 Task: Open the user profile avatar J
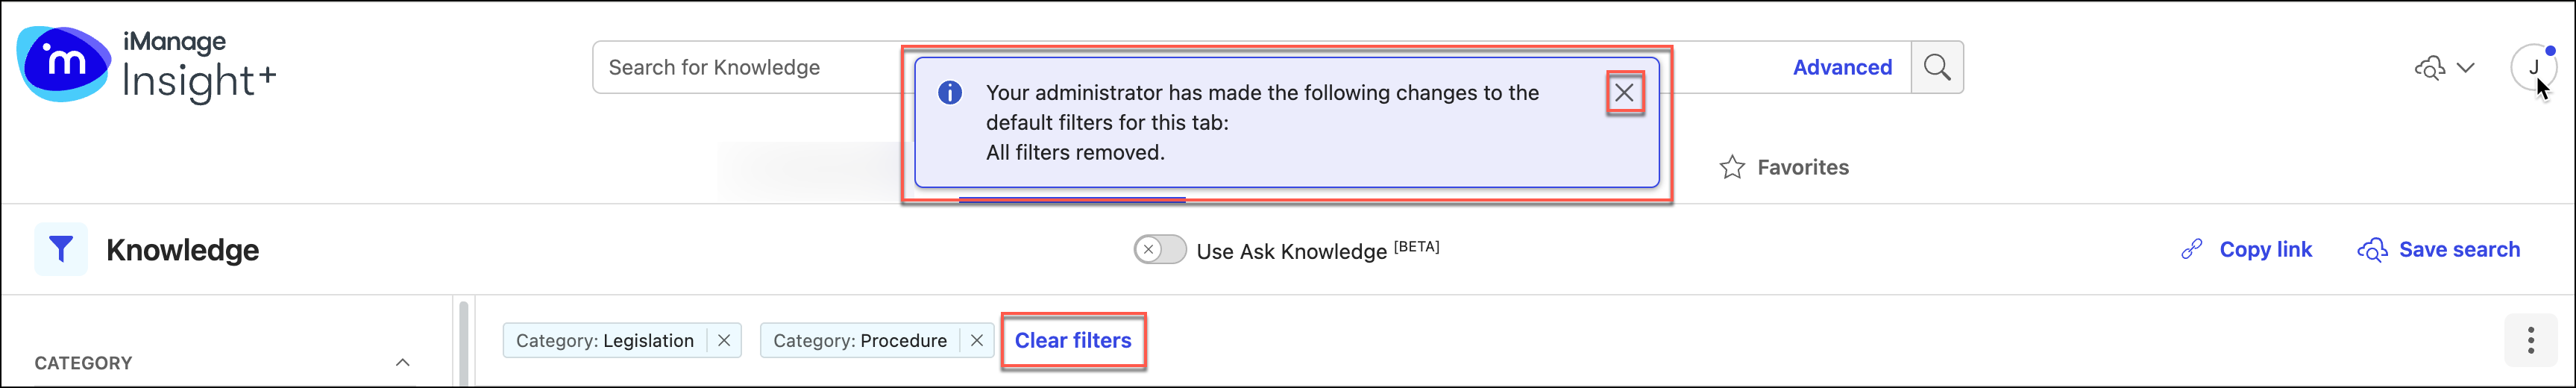[2533, 68]
